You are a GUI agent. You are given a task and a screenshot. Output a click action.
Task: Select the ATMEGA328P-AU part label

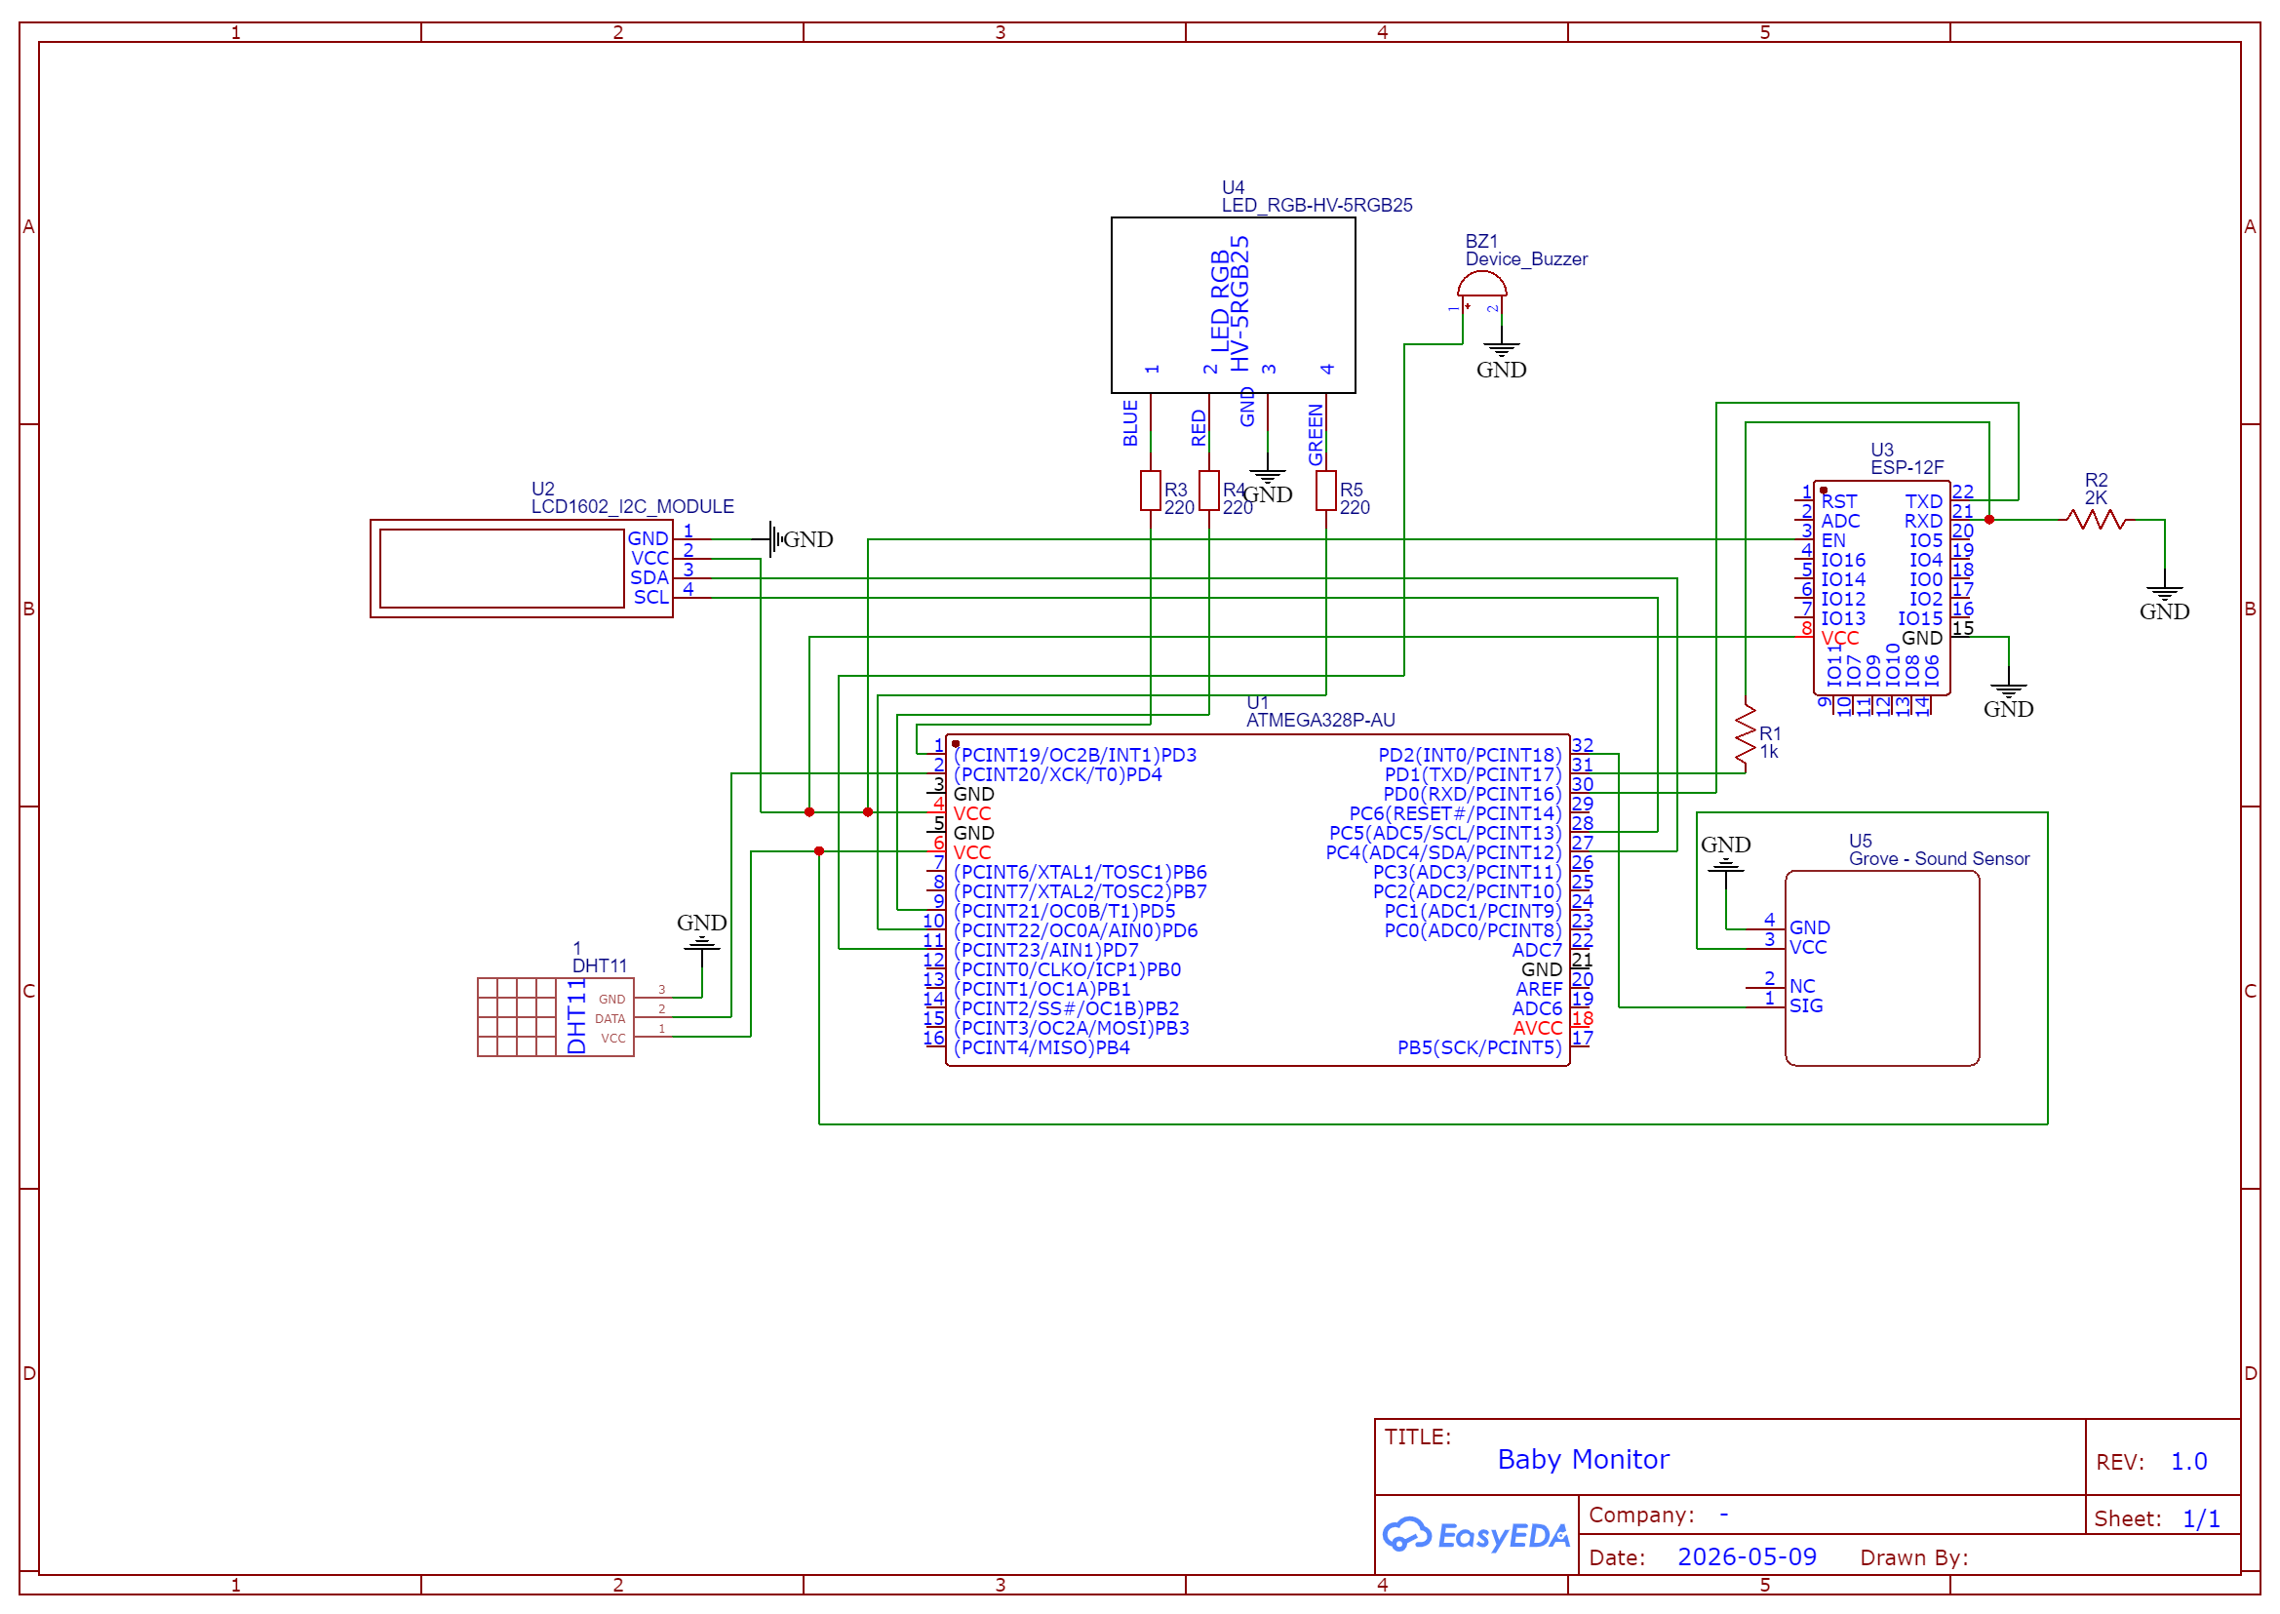tap(1319, 720)
